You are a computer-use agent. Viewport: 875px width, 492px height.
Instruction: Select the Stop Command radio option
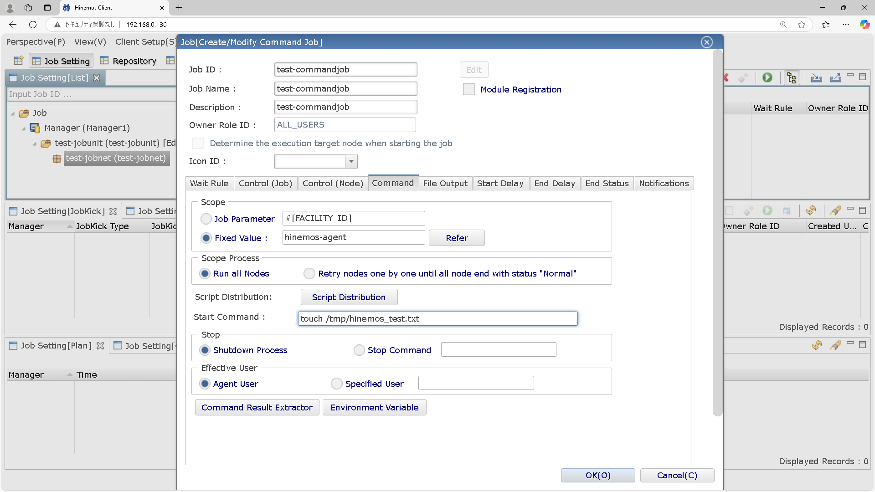(359, 350)
